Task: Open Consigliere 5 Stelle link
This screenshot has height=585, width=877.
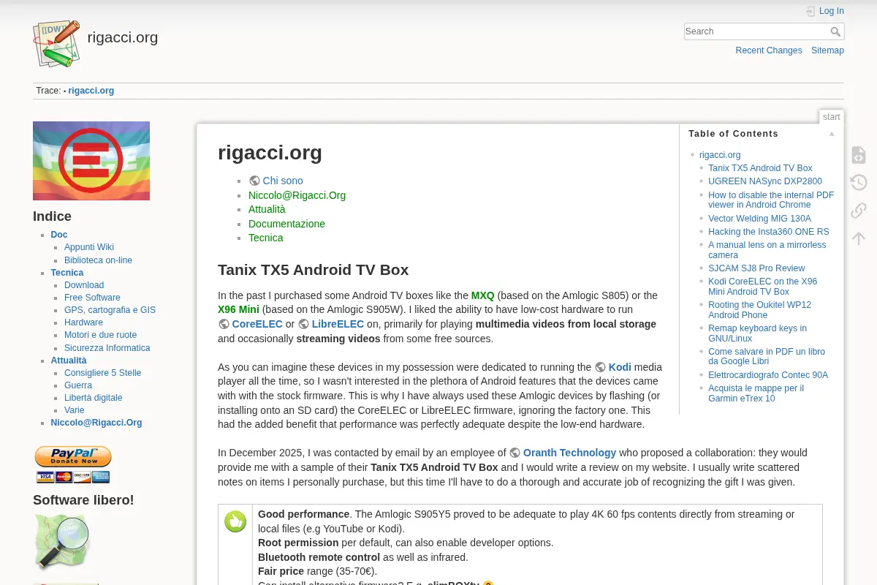Action: pos(103,373)
